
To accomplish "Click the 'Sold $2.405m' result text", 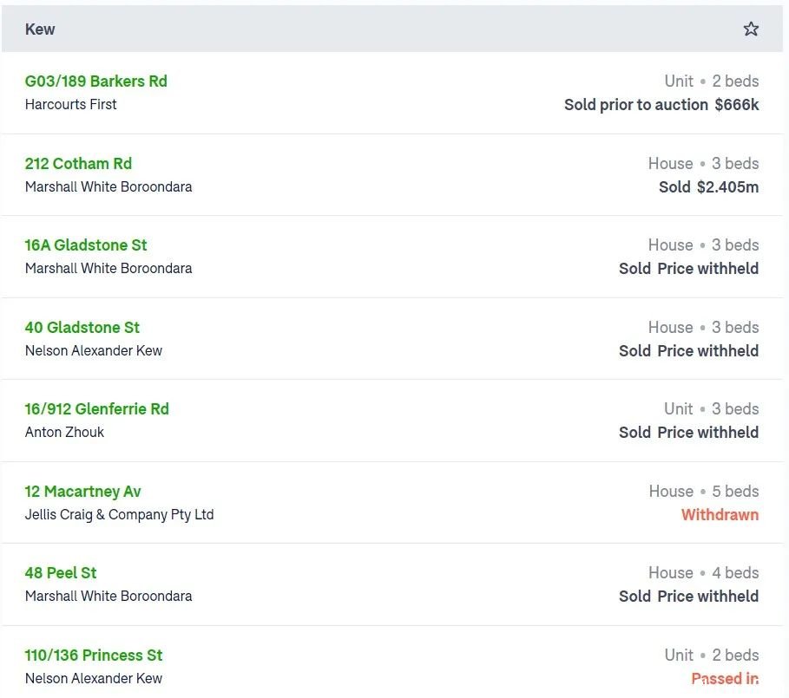I will (x=708, y=187).
